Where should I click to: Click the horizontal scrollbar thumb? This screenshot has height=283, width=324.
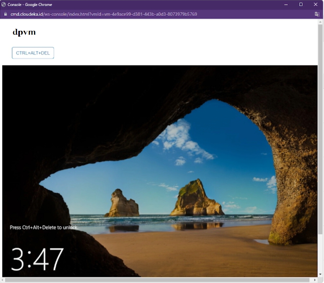(x=154, y=280)
